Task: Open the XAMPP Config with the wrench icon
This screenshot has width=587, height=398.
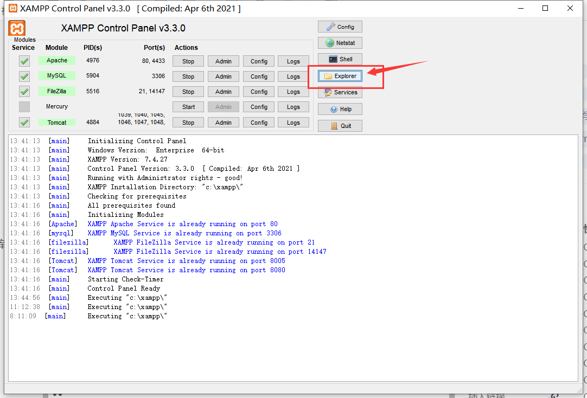Action: (340, 27)
